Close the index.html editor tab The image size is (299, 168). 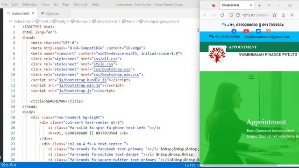tap(33, 13)
